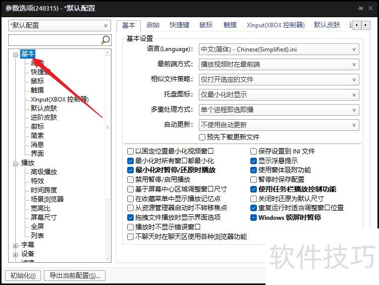Switch to the 快捷键 tab

(x=179, y=25)
